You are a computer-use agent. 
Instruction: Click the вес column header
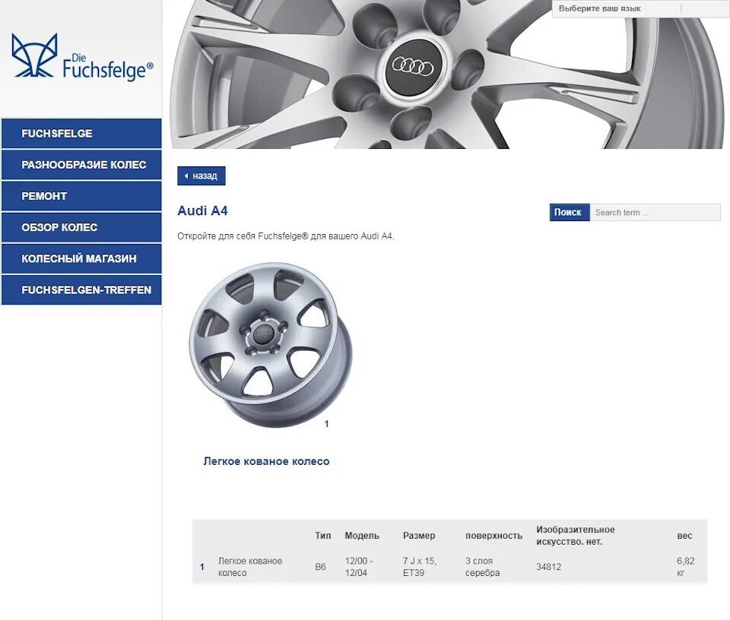point(684,536)
